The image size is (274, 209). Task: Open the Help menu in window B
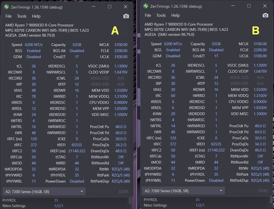(175, 15)
